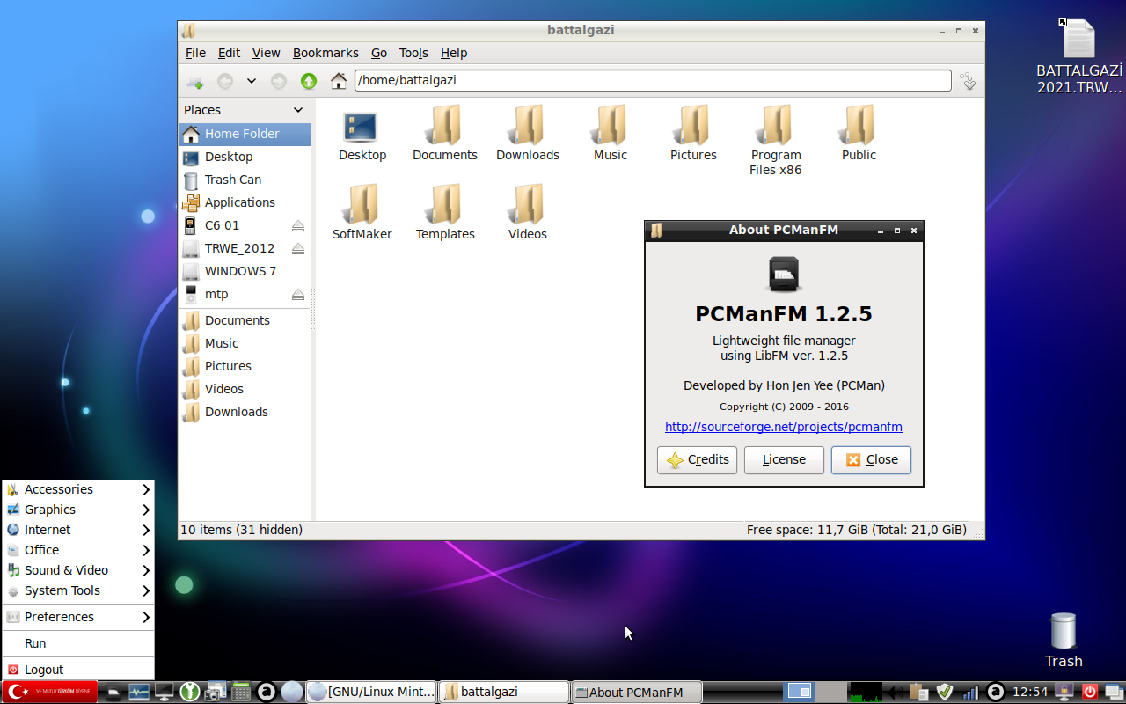Open the Downloads bookmark in sidebar

245,412
